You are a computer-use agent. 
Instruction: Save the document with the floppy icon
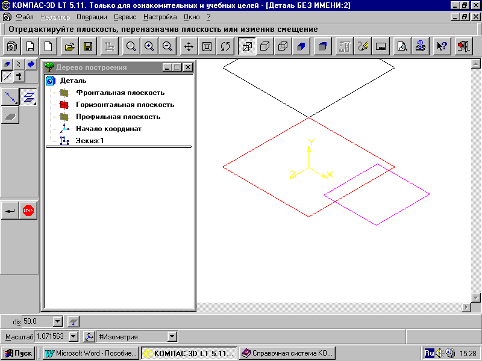click(x=88, y=46)
